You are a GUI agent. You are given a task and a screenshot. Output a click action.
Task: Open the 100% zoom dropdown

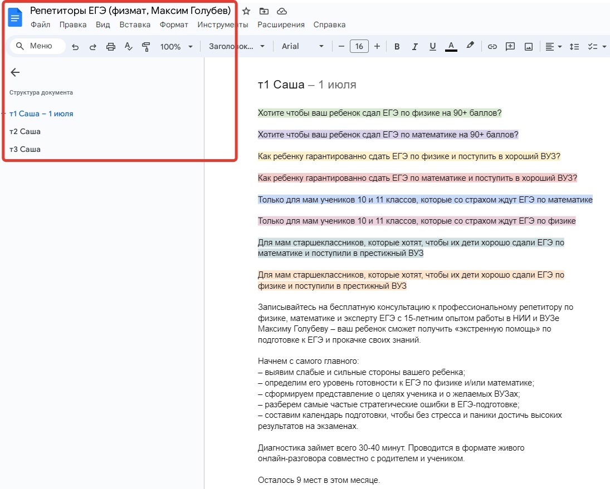coord(176,47)
